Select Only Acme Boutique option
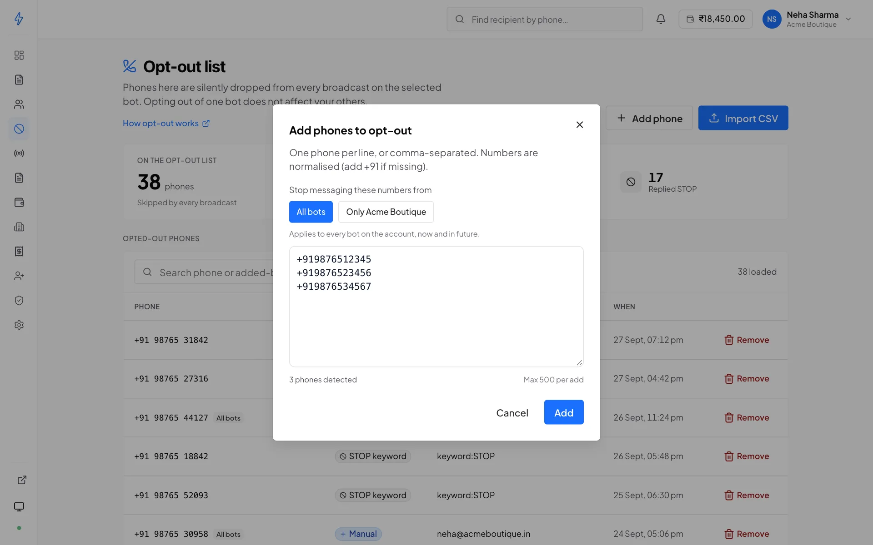The height and width of the screenshot is (545, 873). tap(386, 212)
